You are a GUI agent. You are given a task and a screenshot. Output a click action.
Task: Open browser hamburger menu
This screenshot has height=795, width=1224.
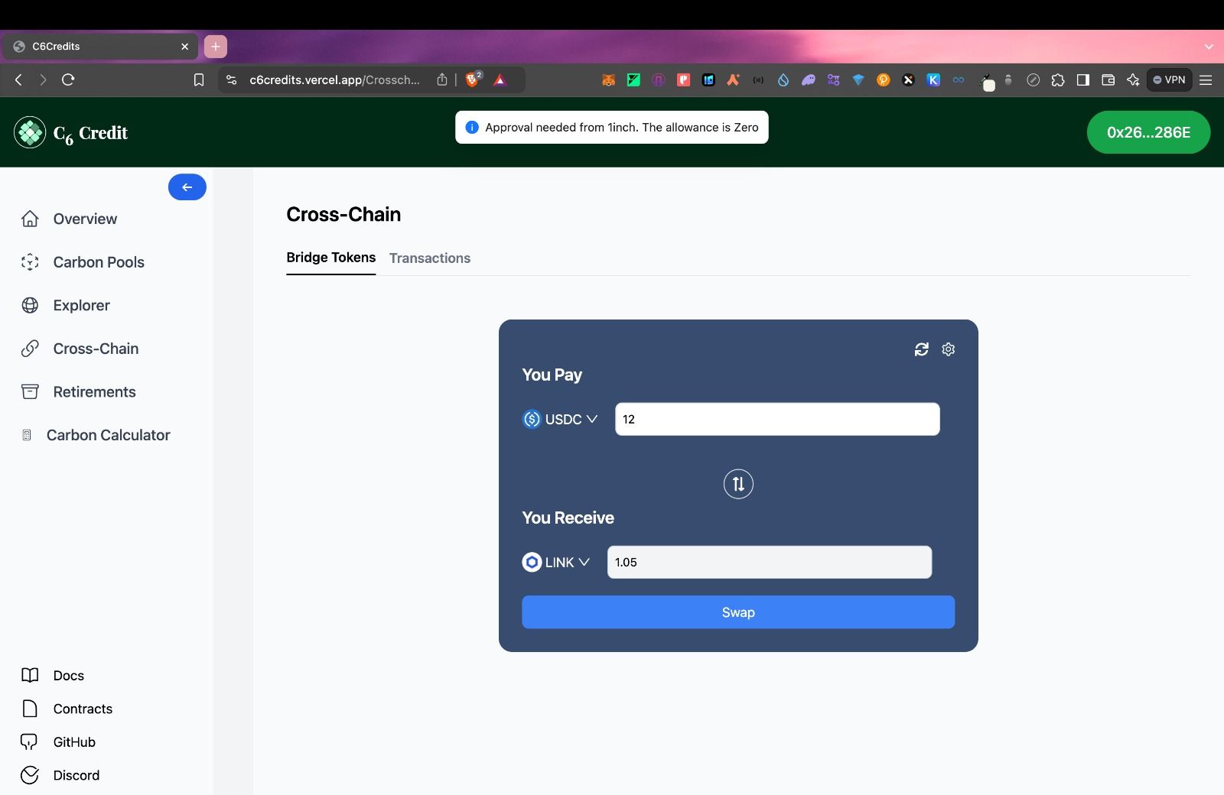(1206, 79)
